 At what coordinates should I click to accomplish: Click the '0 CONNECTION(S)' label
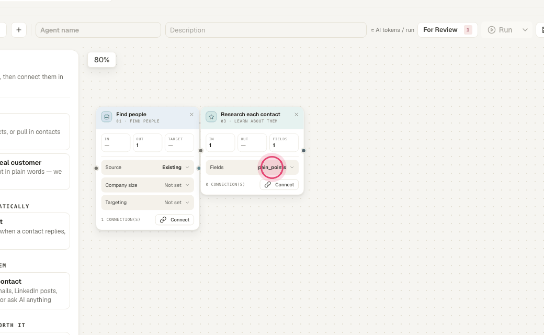[225, 185]
